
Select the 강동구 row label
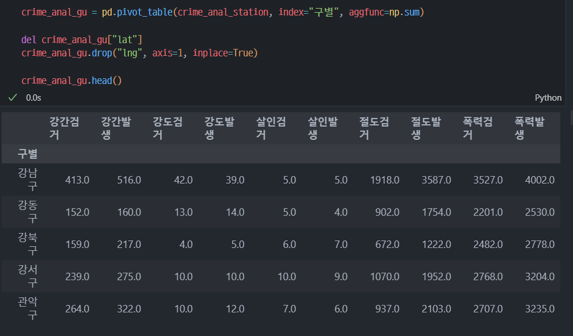(x=28, y=212)
